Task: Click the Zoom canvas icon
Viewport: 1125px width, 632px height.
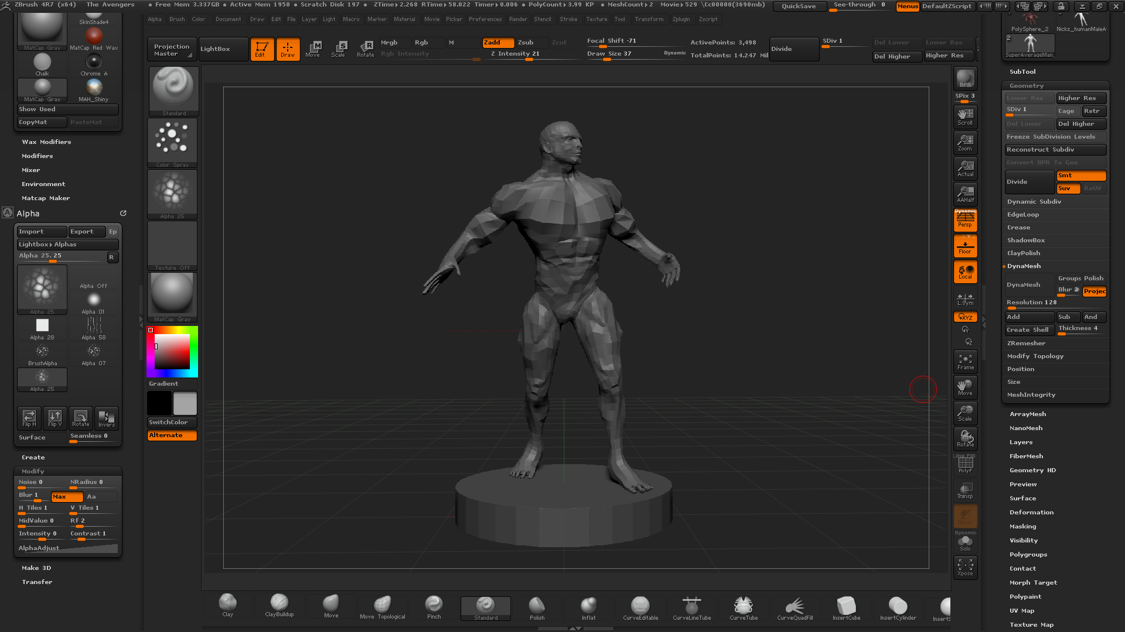Action: [965, 142]
